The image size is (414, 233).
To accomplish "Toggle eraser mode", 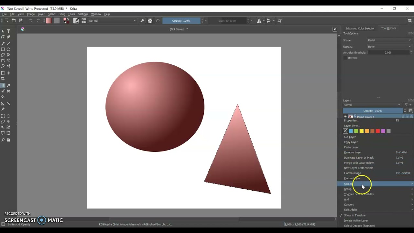I will coord(142,21).
